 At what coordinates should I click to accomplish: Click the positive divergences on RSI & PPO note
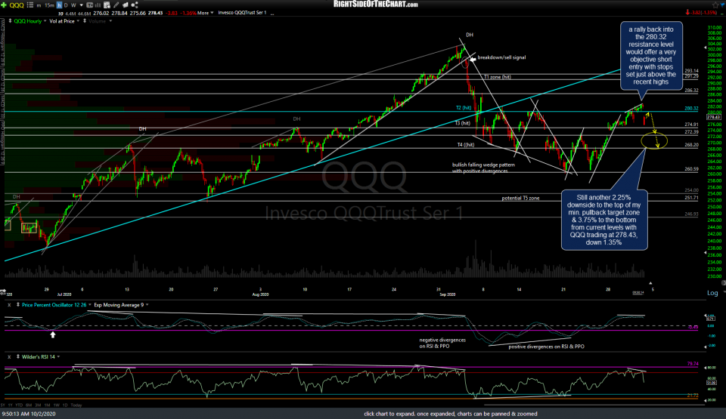pos(546,347)
